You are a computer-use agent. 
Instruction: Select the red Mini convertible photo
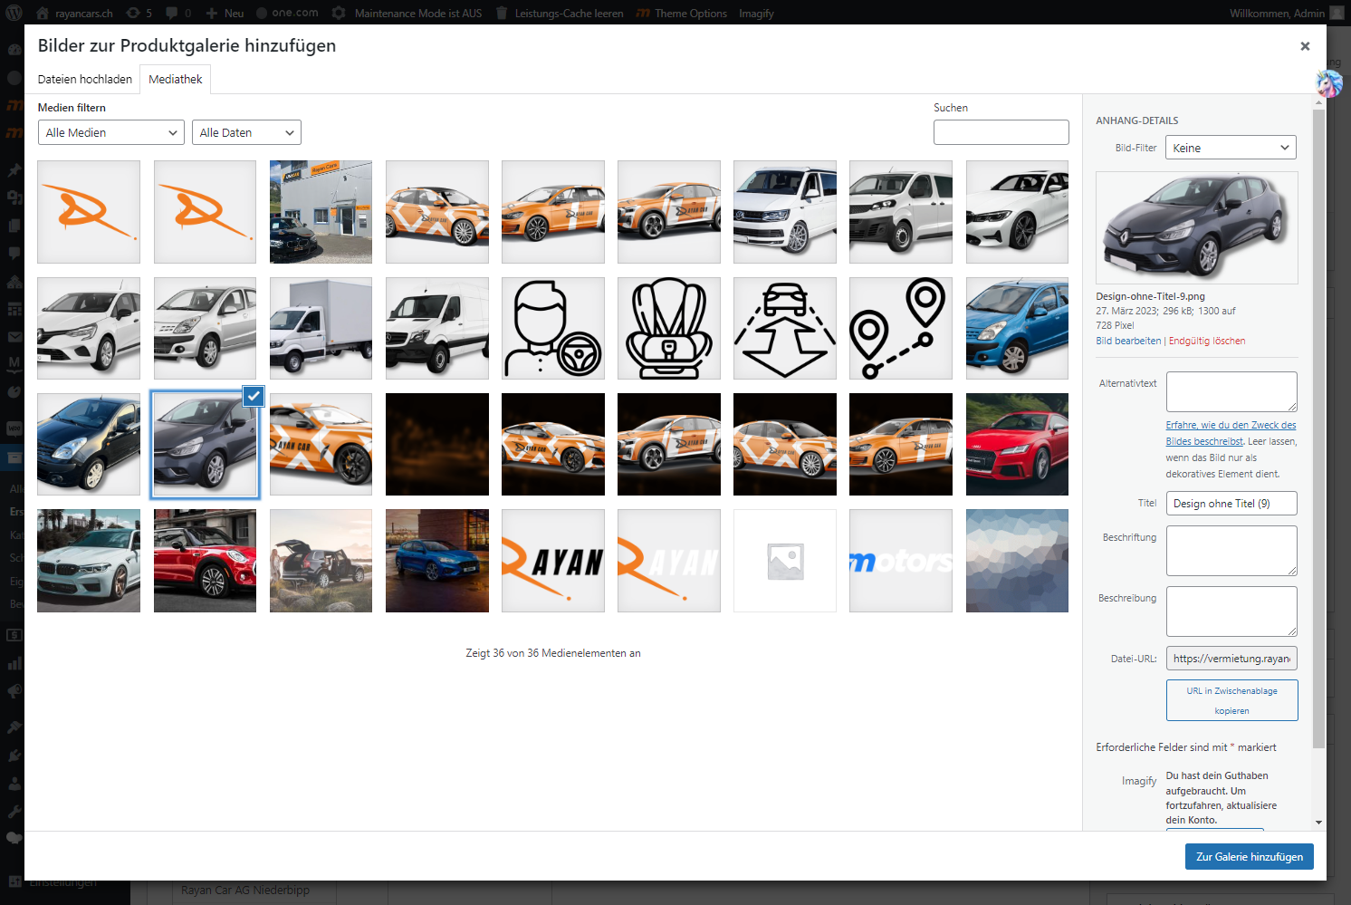point(205,561)
